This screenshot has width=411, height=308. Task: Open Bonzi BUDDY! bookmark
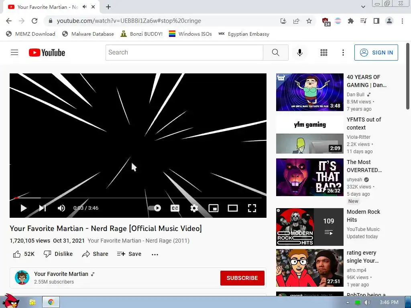tap(142, 34)
